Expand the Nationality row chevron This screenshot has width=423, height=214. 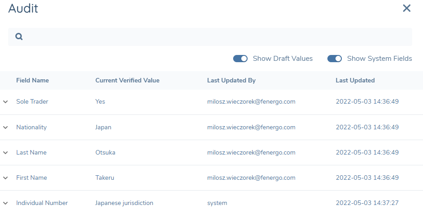point(5,127)
